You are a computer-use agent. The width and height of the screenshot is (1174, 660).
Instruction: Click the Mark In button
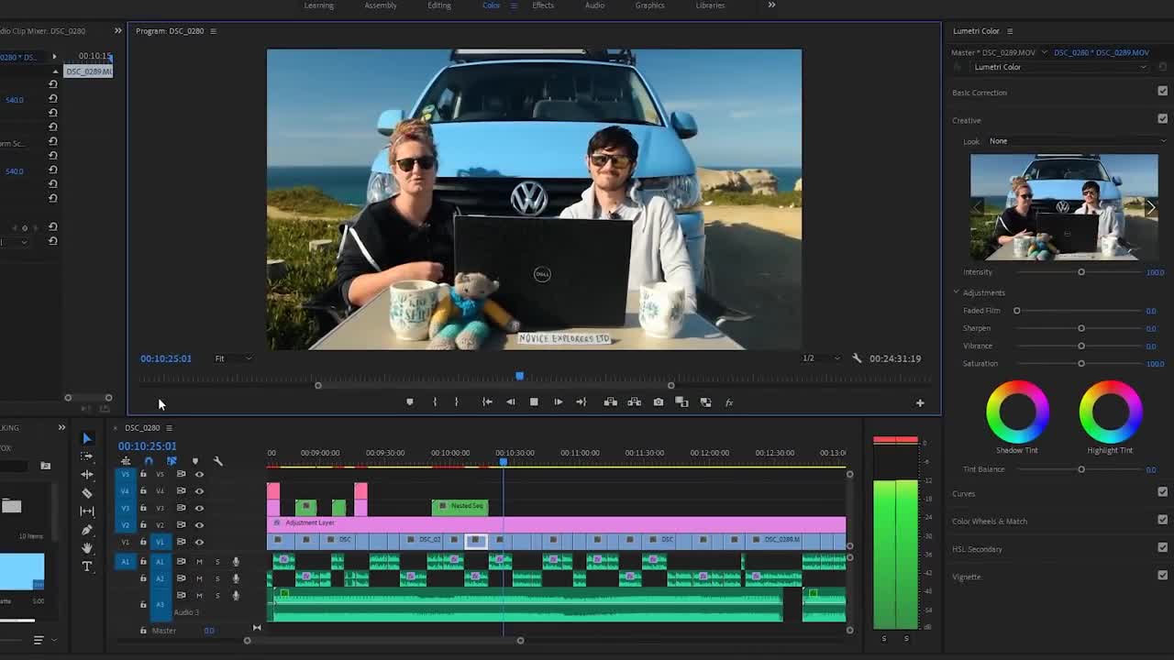pyautogui.click(x=435, y=402)
